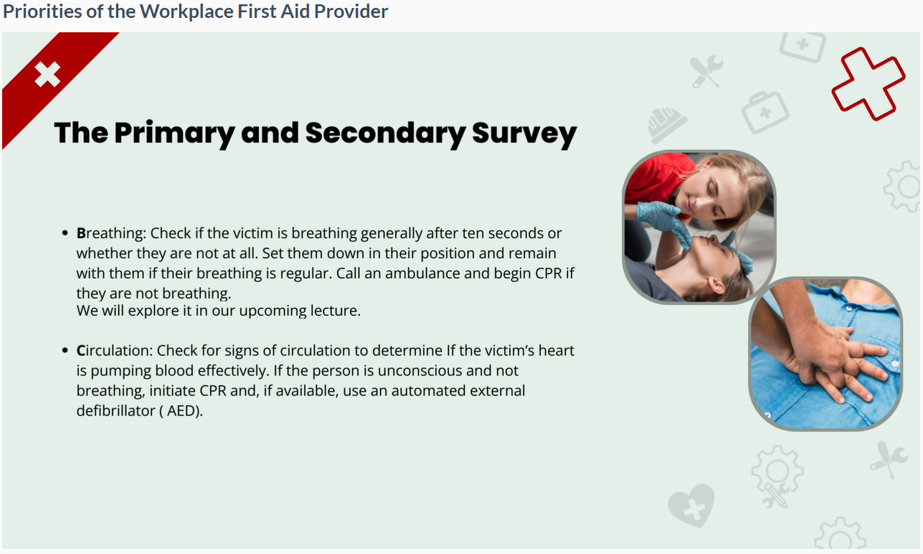The image size is (923, 554).
Task: Click the hard hat helmet icon
Action: click(666, 125)
